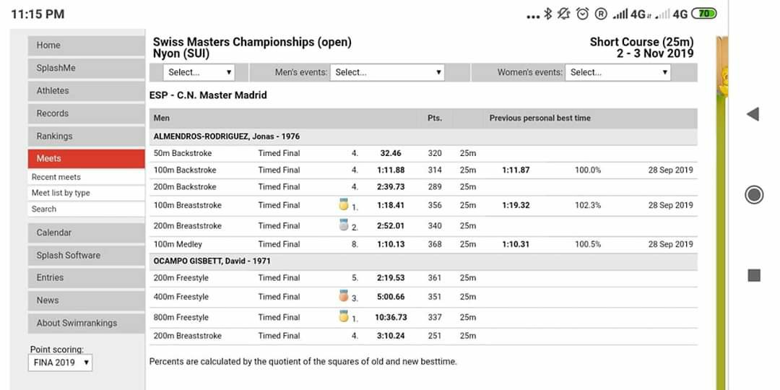Open the Records page from sidebar
This screenshot has width=780, height=390.
(86, 113)
